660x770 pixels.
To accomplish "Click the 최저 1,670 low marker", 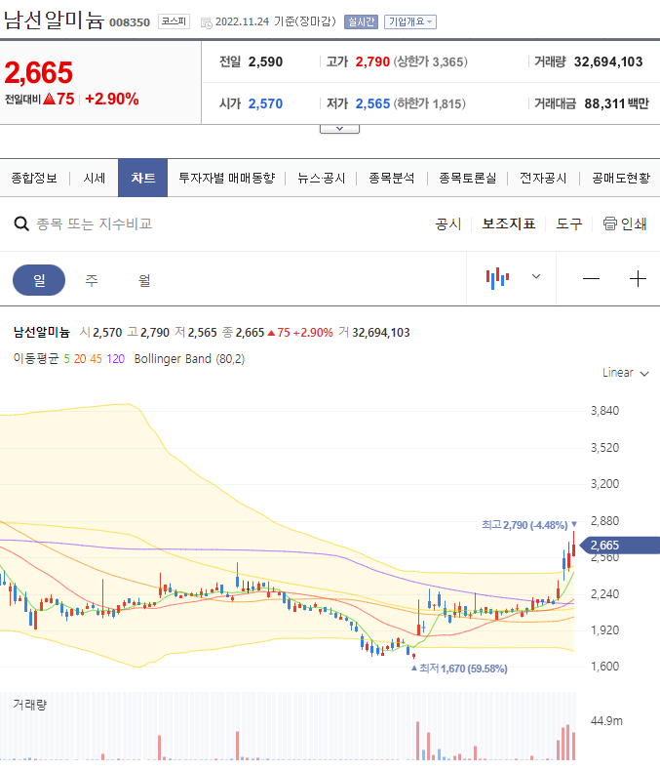I will coord(459,669).
